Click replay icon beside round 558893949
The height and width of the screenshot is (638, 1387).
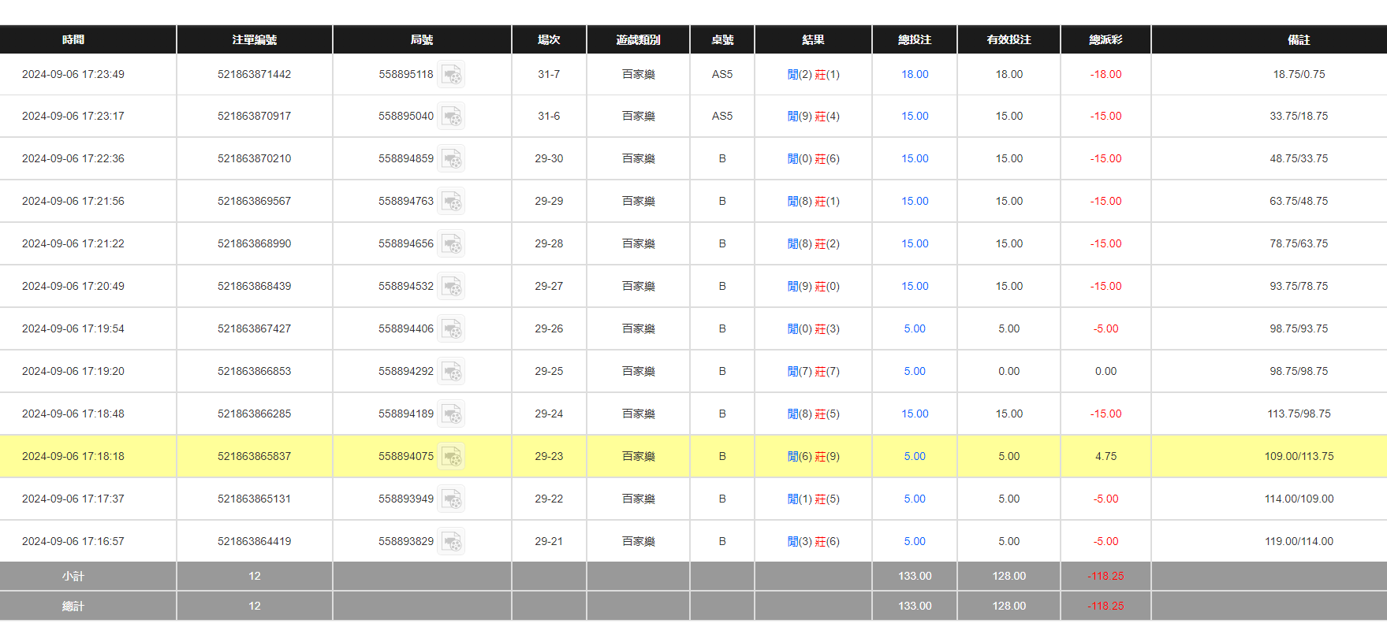click(451, 499)
